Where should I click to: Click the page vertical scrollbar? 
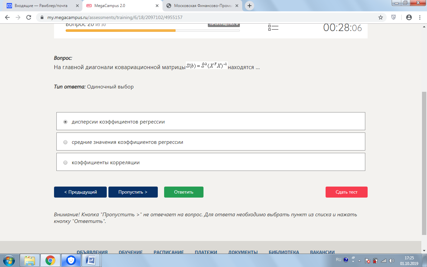(424, 164)
